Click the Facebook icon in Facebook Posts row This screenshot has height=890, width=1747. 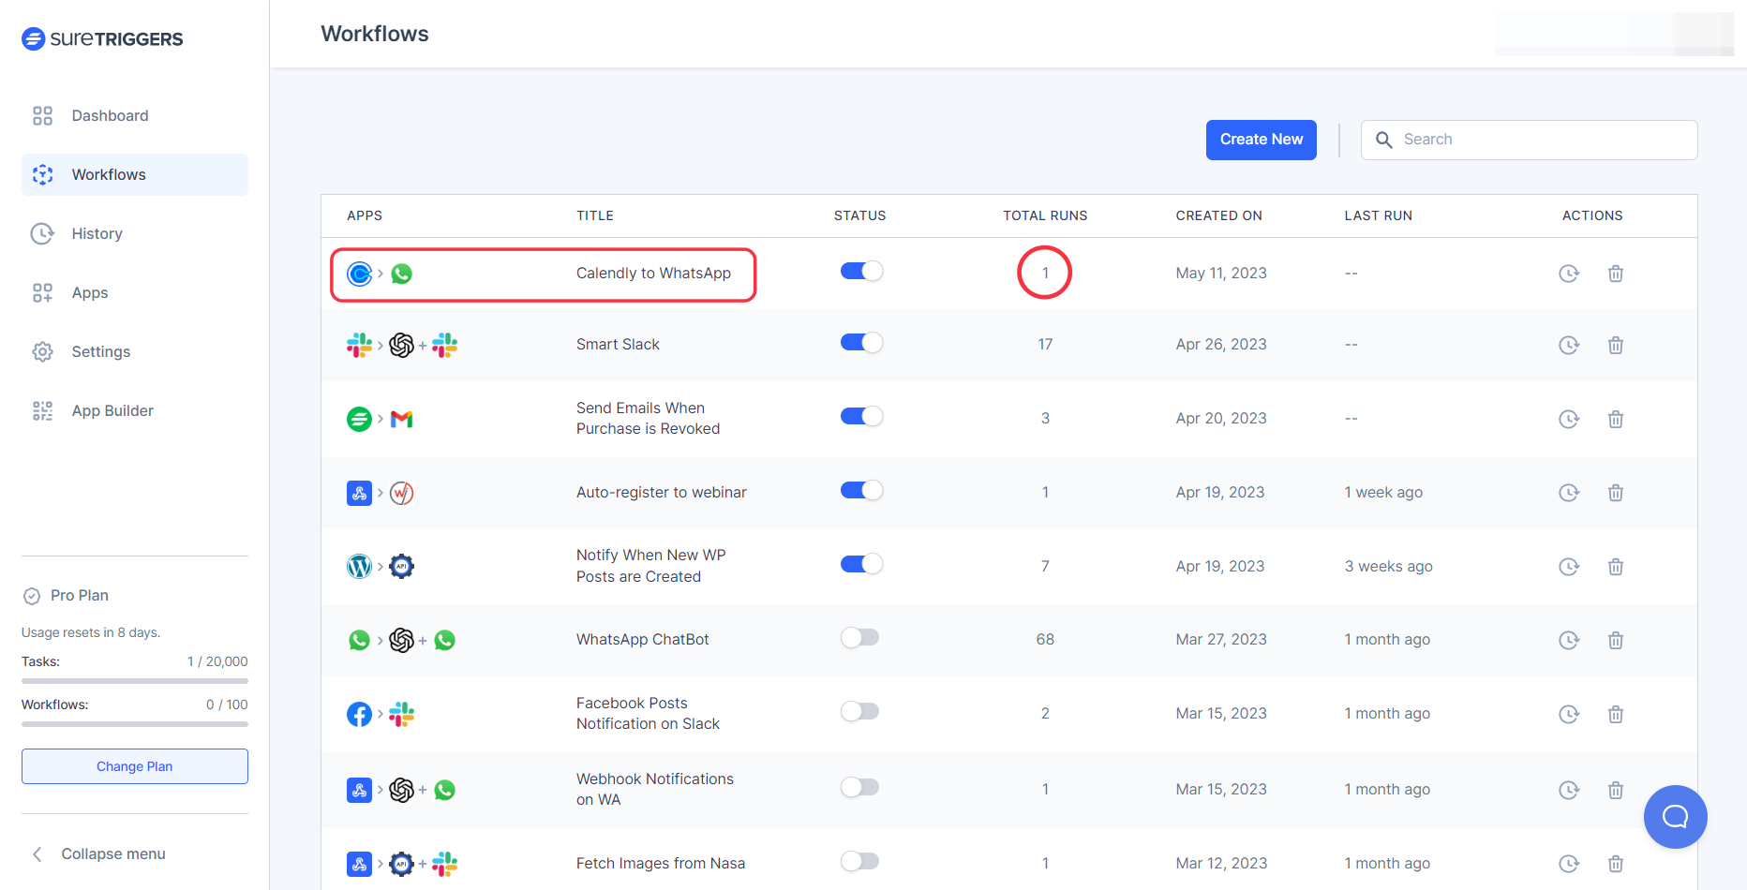pyautogui.click(x=359, y=715)
